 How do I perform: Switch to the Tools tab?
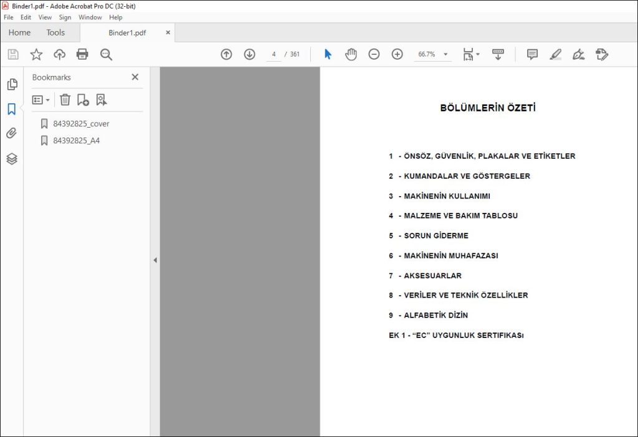tap(55, 32)
